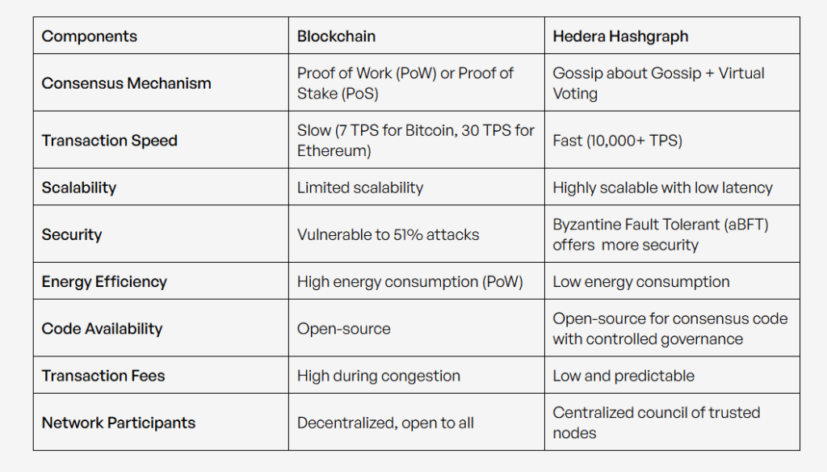
Task: Select the Consensus Mechanism row label
Action: (126, 83)
